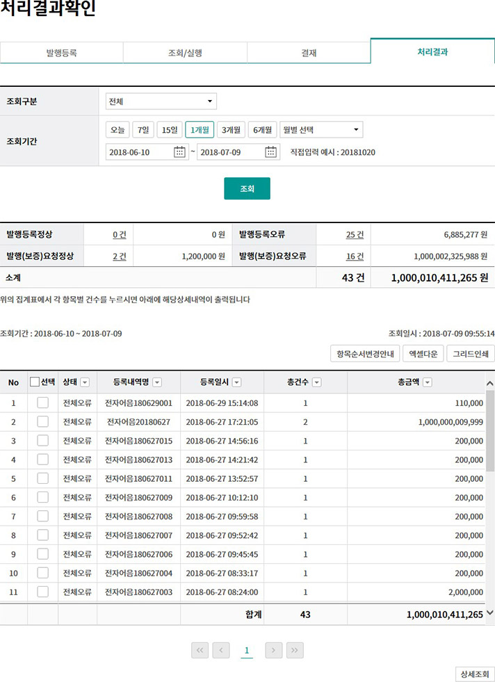Open the end date calendar picker
The image size is (495, 682).
(271, 152)
